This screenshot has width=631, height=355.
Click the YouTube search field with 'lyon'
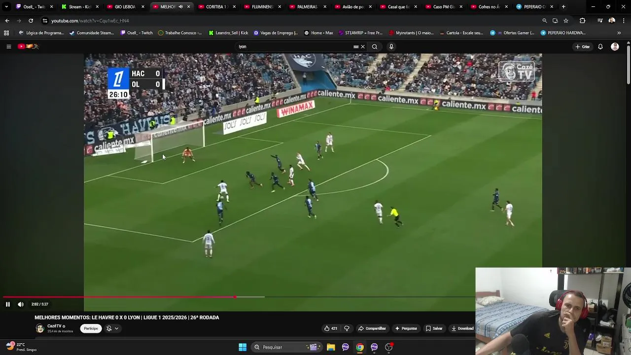click(x=296, y=46)
